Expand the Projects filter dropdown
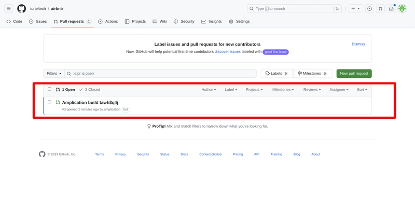 click(254, 89)
